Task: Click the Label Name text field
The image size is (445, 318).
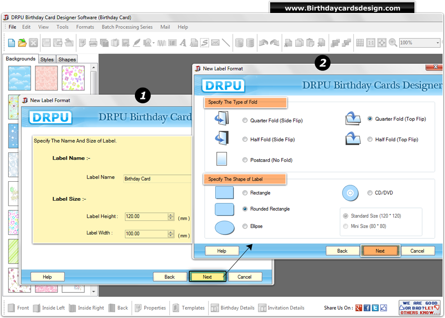Action: [x=157, y=179]
